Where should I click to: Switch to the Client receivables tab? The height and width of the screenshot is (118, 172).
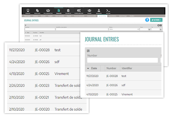(59, 16)
